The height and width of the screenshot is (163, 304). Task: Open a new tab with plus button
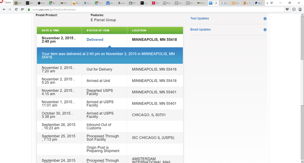tap(267, 3)
